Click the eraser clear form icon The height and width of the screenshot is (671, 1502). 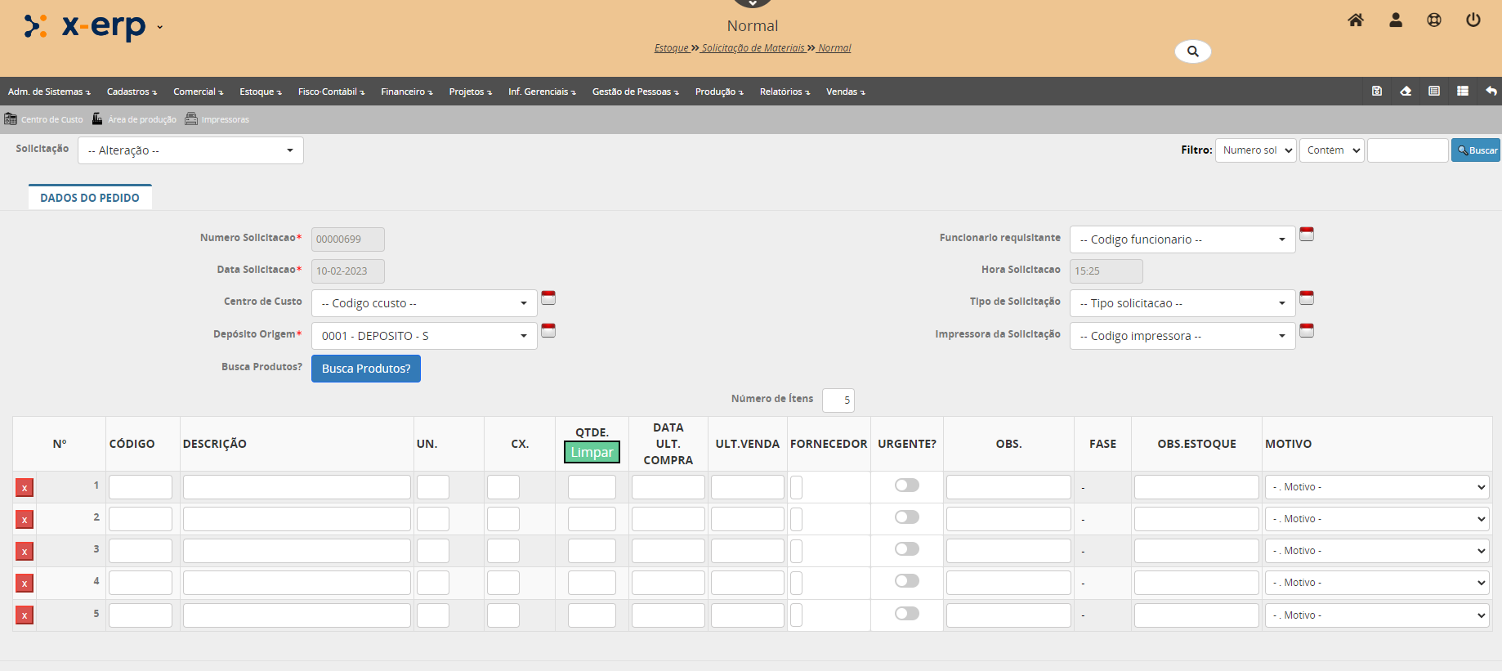pyautogui.click(x=1406, y=92)
